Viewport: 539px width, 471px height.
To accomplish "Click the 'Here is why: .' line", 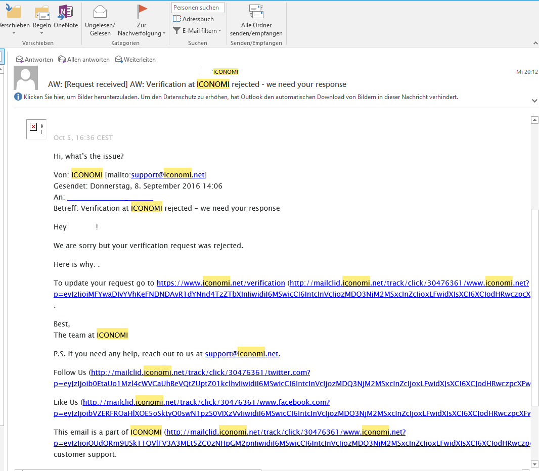I will coord(77,264).
